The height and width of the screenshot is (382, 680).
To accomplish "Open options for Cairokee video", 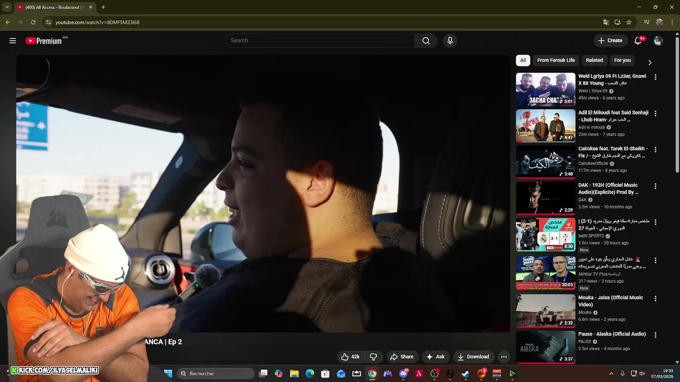I will (x=656, y=150).
